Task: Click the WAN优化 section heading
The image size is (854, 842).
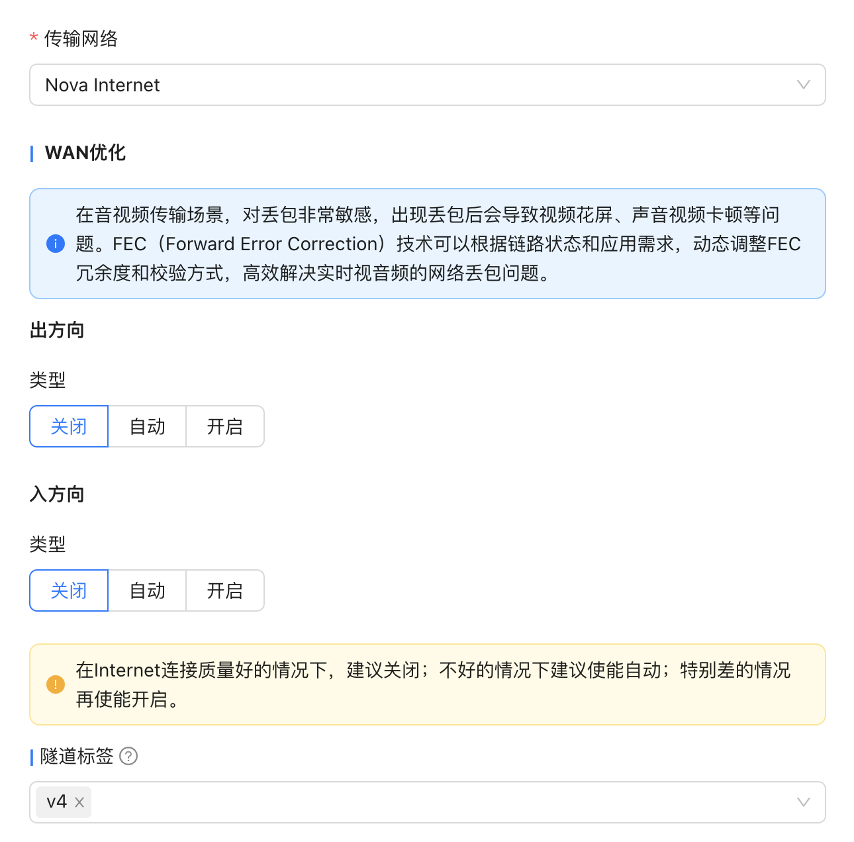Action: click(x=85, y=153)
